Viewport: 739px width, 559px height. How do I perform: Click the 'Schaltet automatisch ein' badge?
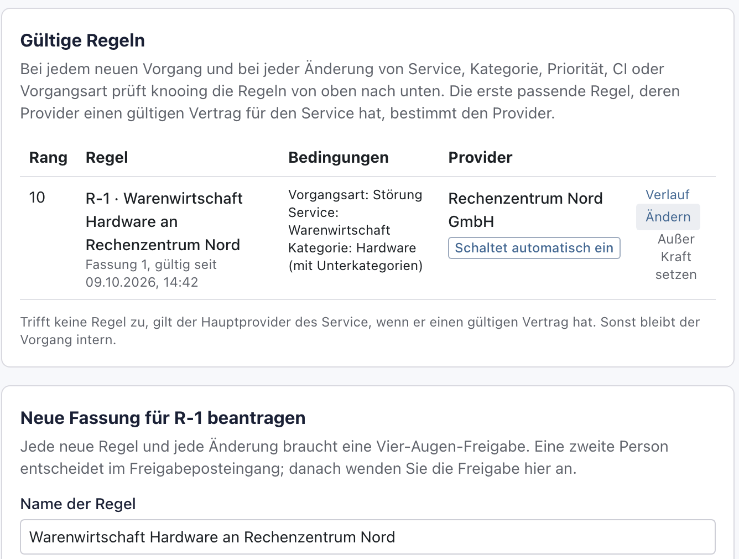click(x=534, y=248)
